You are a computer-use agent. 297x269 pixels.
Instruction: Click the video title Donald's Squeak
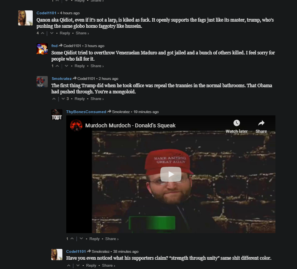tap(130, 125)
